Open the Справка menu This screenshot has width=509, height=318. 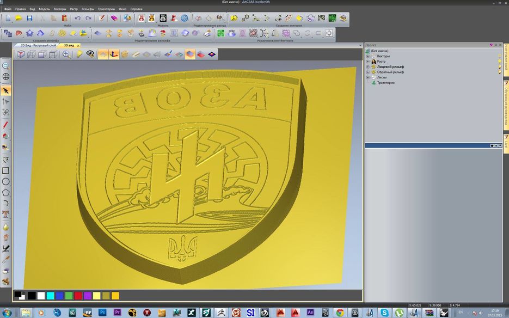pos(136,9)
